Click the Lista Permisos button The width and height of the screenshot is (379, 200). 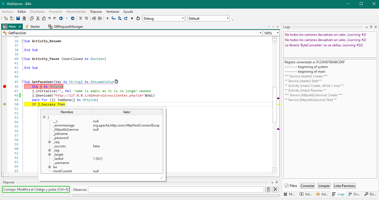pyautogui.click(x=344, y=186)
